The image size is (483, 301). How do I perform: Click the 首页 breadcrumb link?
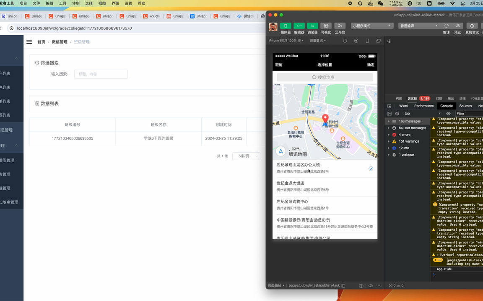[x=41, y=42]
